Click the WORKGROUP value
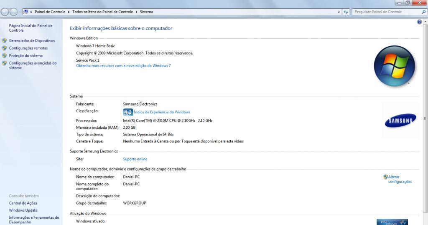 135,203
